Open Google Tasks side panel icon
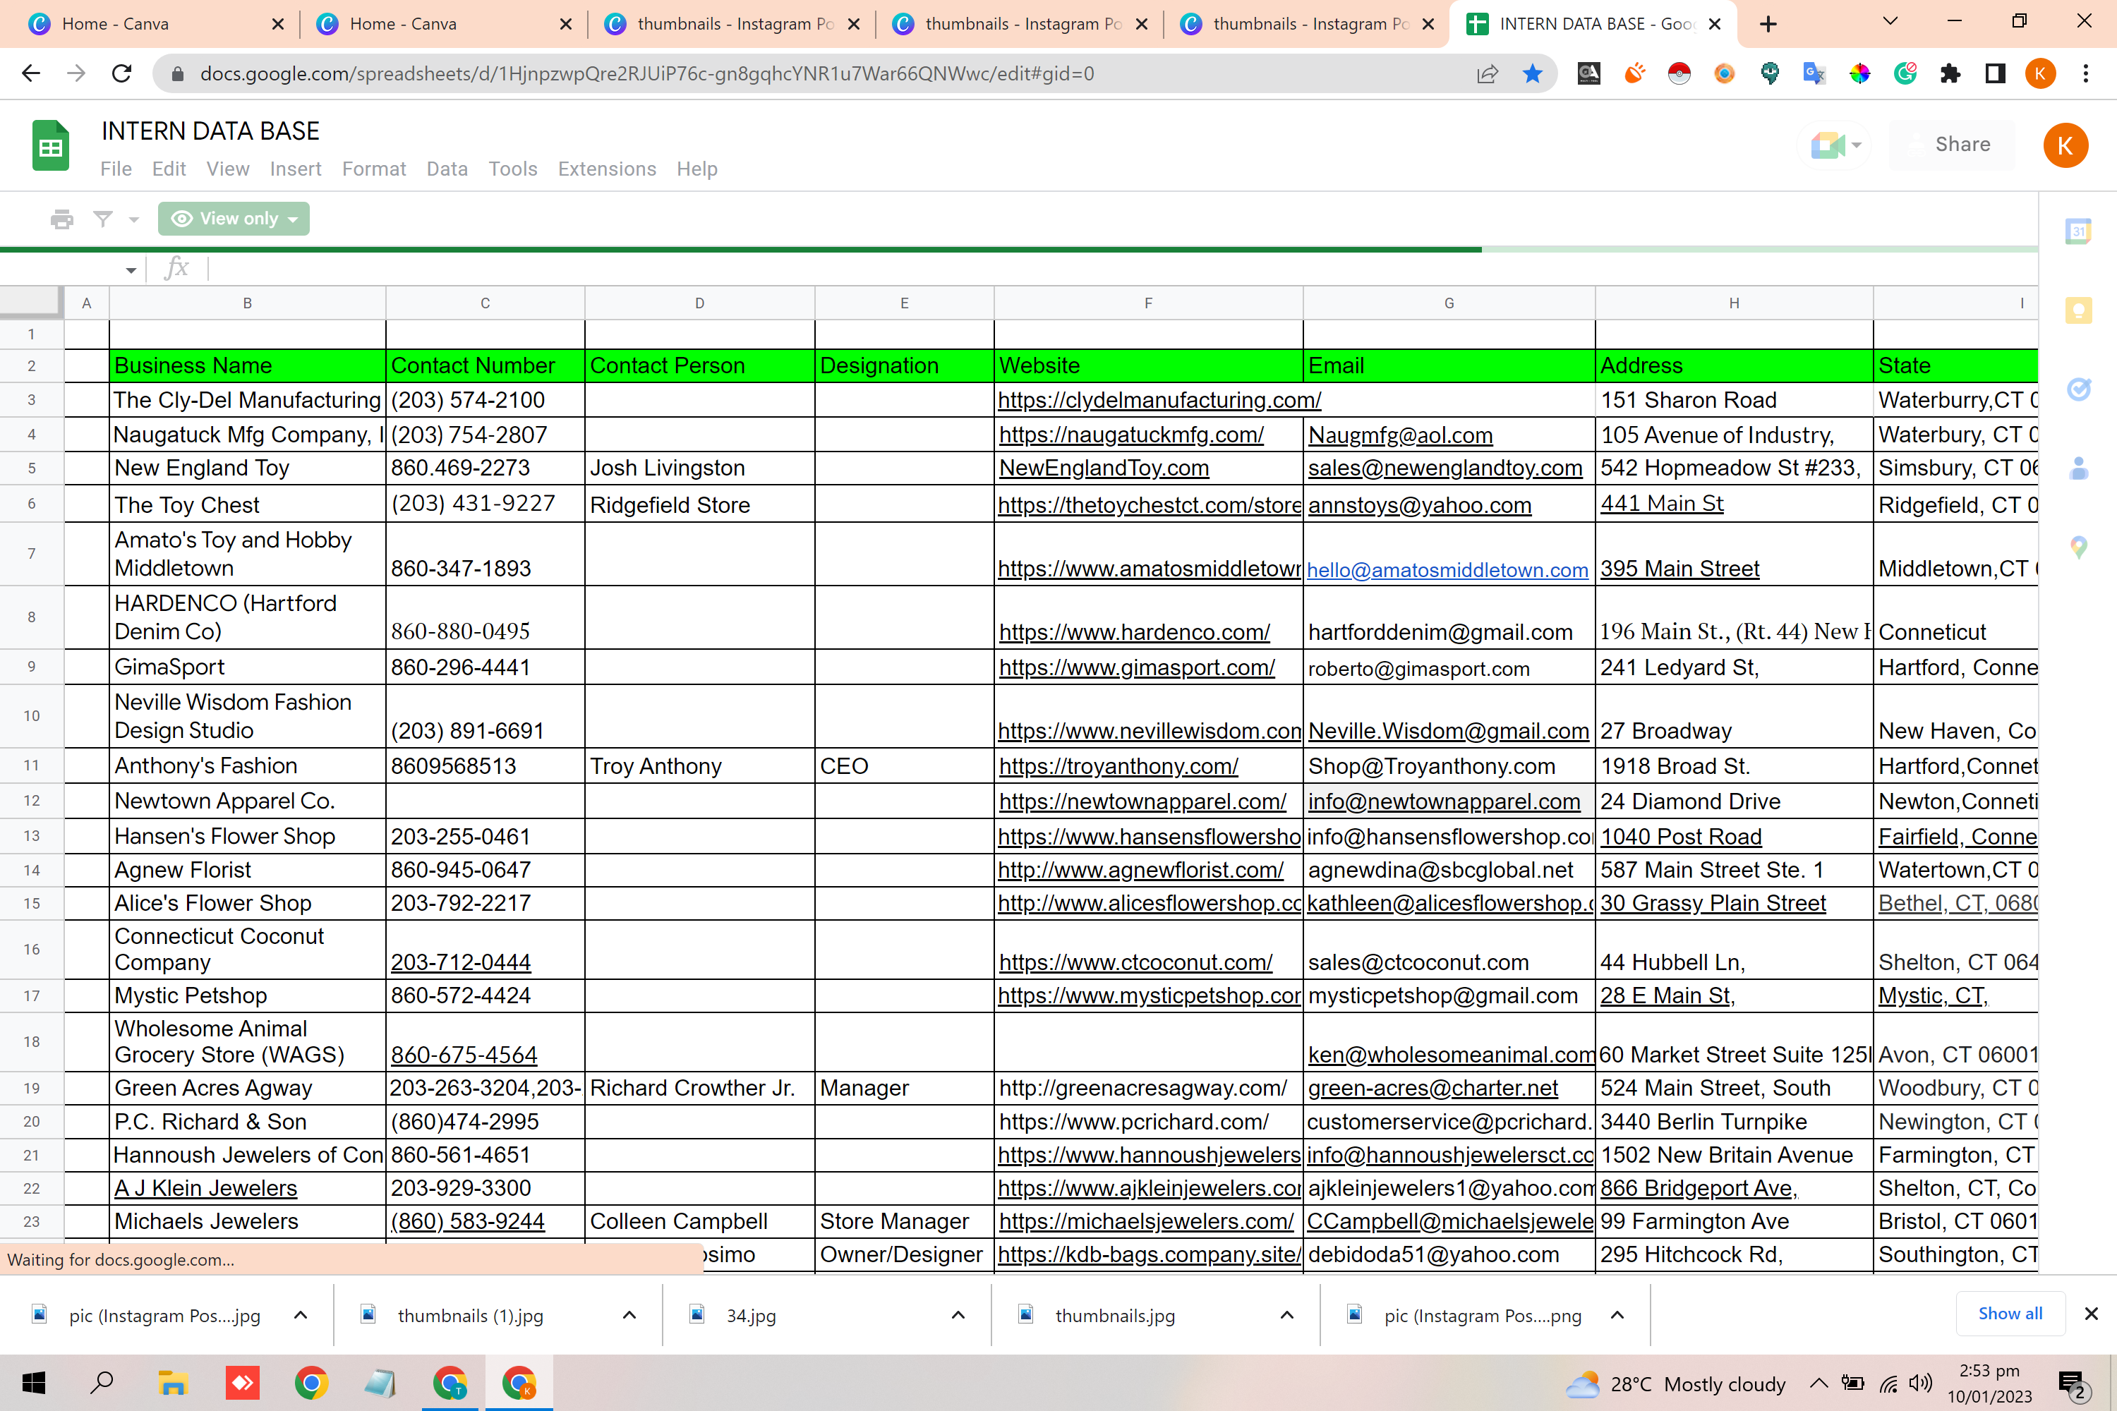 click(2077, 389)
